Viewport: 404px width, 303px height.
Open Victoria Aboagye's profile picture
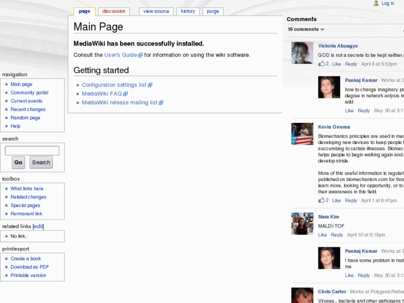pos(302,53)
